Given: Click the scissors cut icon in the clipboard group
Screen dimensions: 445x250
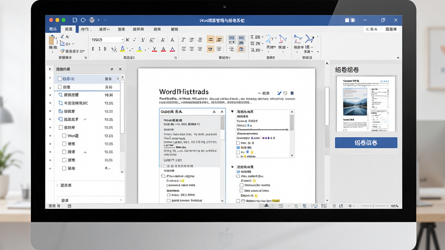Looking at the screenshot, I should 62,36.
